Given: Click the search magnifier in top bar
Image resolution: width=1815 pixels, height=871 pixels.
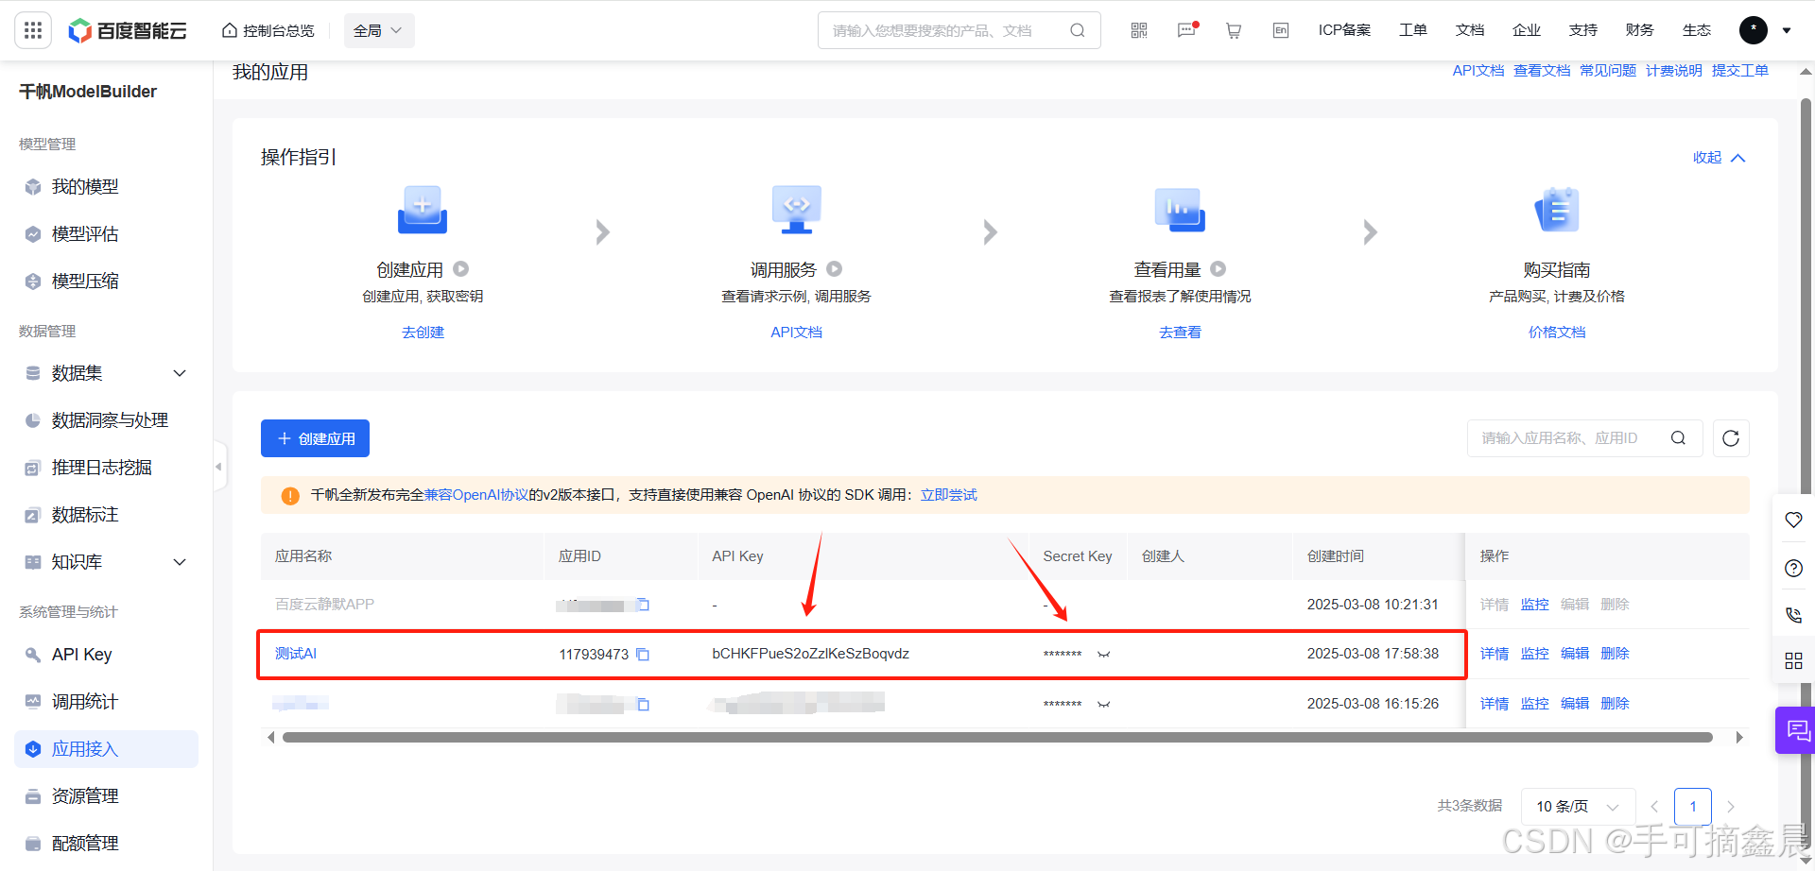Looking at the screenshot, I should tap(1077, 30).
